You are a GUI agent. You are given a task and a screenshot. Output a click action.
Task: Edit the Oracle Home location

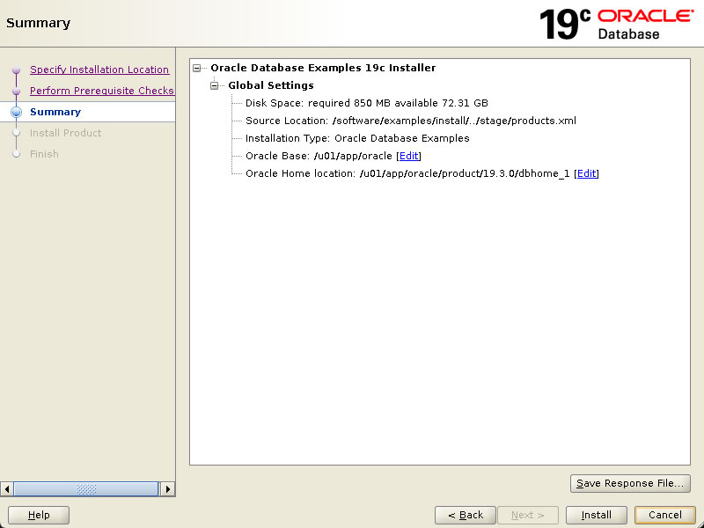pos(586,173)
